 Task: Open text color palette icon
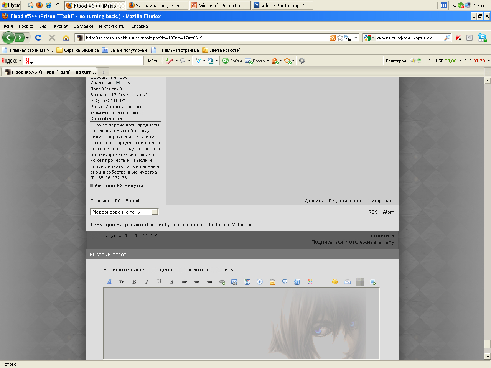(310, 282)
